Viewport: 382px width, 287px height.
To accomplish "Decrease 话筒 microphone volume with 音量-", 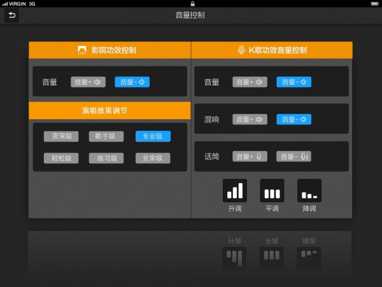I will coord(294,156).
